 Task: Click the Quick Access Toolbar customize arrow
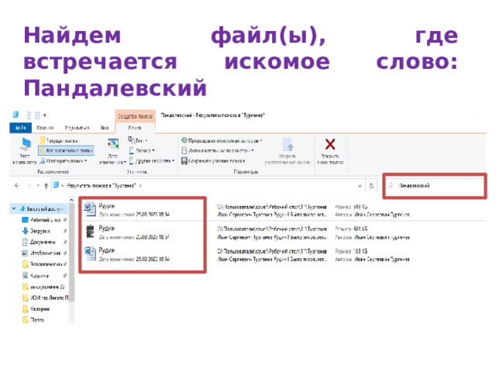pyautogui.click(x=45, y=115)
